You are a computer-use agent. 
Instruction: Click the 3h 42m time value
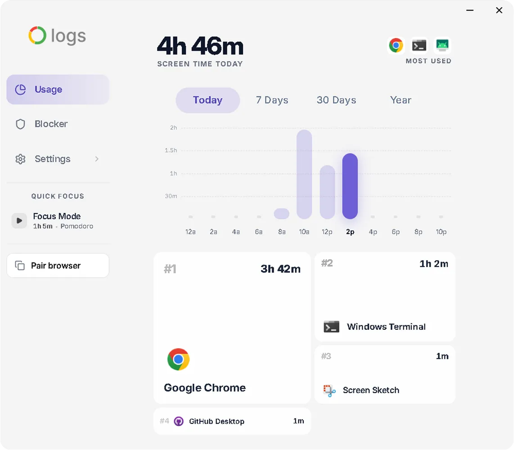(280, 269)
